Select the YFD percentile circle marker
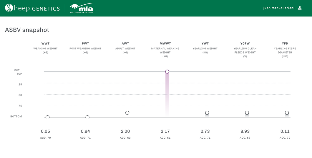Viewport: 312px width, 158px height. [287, 113]
